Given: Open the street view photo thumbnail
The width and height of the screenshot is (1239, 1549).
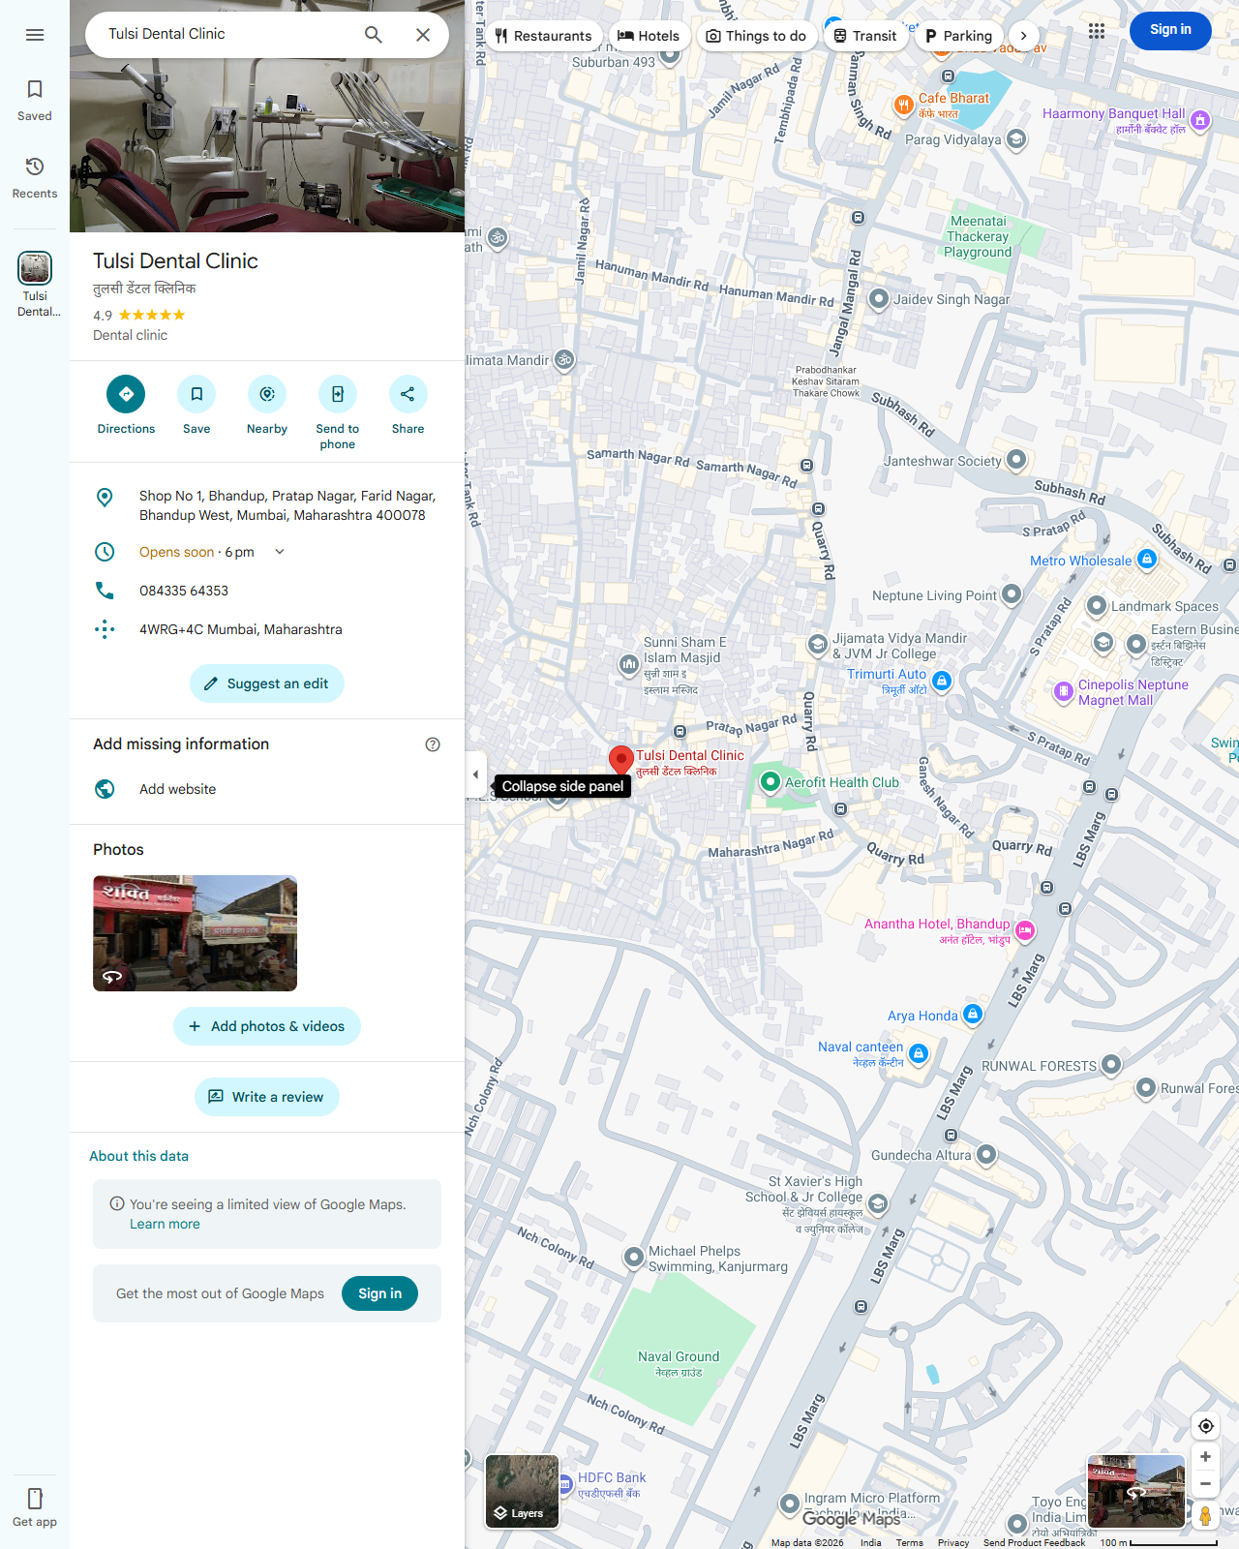Looking at the screenshot, I should click(x=195, y=933).
